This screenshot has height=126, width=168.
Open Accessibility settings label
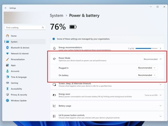(x=17, y=89)
